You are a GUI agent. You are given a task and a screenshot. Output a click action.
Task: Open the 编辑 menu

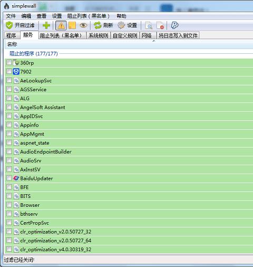coord(26,16)
